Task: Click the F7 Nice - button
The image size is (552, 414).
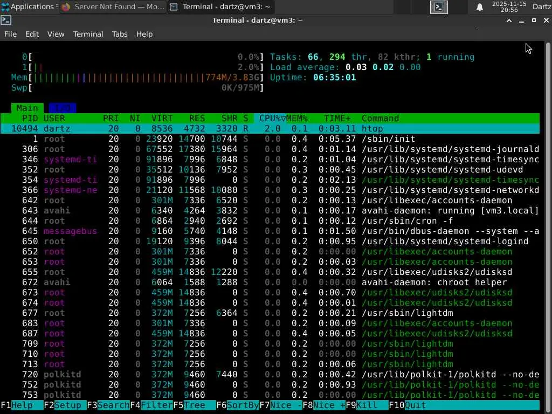Action: (280, 405)
